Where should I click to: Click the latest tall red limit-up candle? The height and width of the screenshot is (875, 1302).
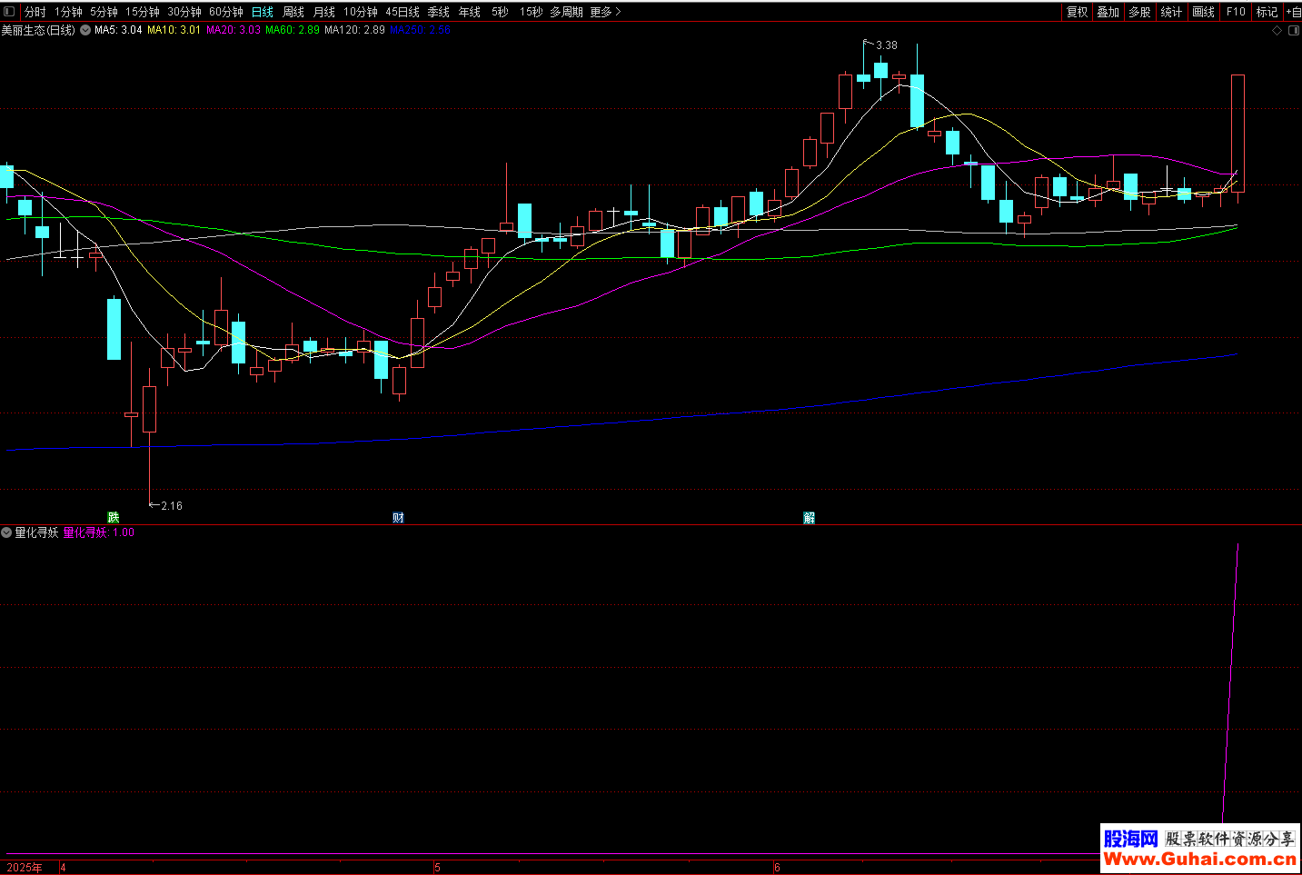point(1237,133)
